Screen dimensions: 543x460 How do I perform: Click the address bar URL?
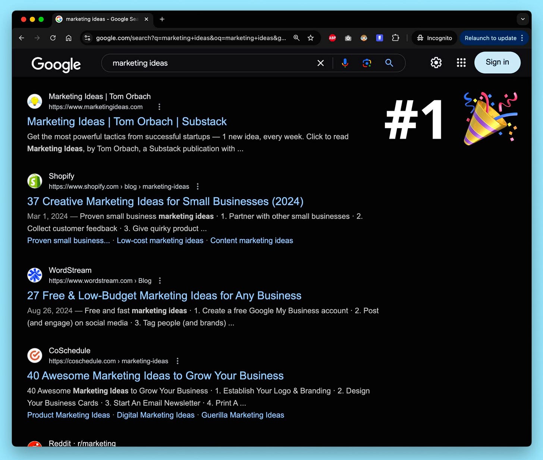[191, 38]
